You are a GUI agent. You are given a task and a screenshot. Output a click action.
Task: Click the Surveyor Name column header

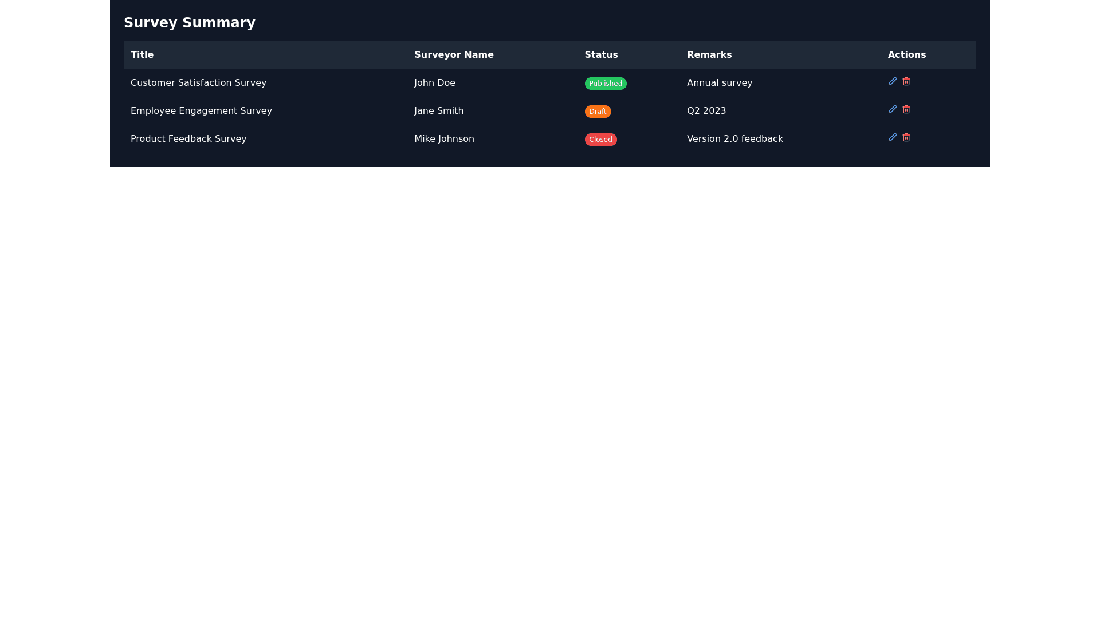454,55
